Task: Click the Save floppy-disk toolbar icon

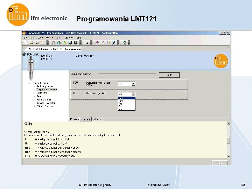Action: tap(37, 43)
